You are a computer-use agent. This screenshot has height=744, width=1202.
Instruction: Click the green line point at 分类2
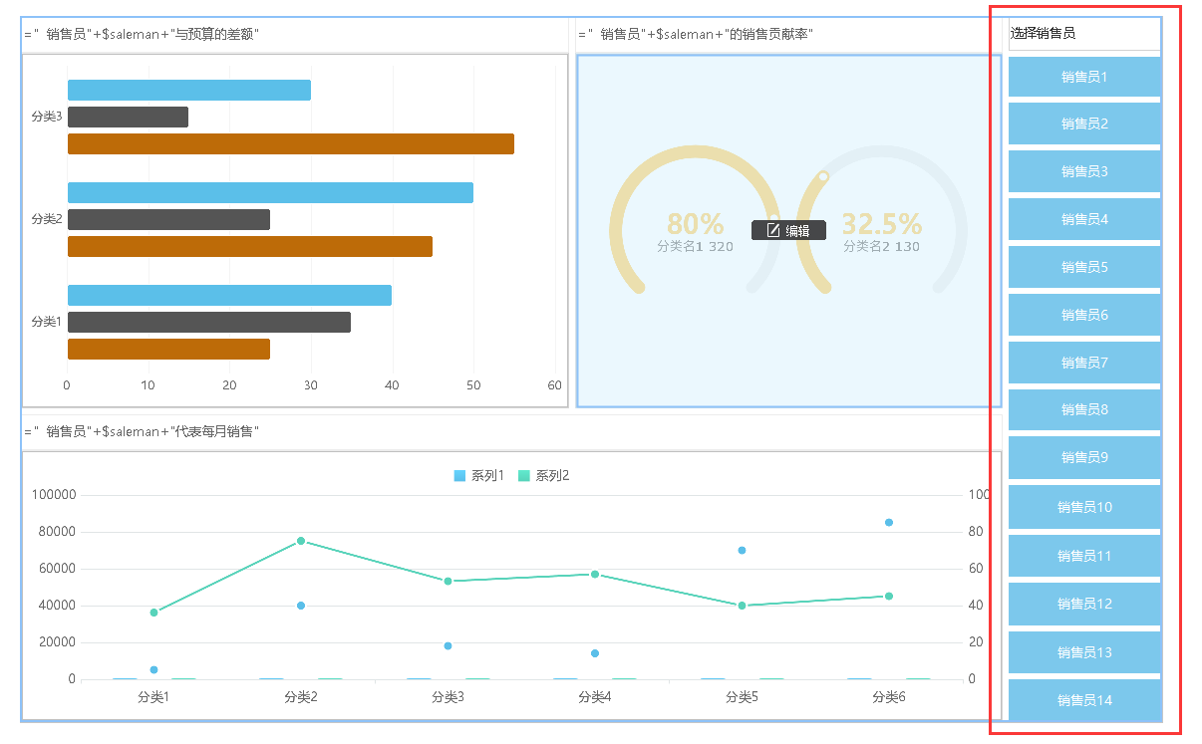click(301, 541)
